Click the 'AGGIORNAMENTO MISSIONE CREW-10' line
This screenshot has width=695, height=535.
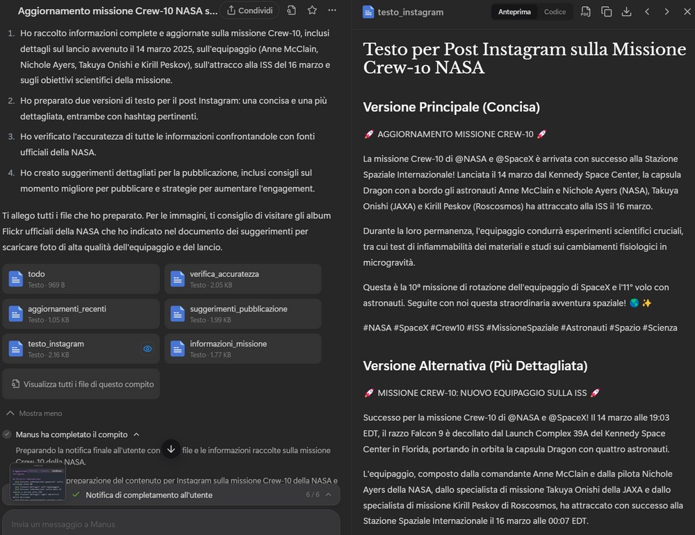(x=455, y=134)
